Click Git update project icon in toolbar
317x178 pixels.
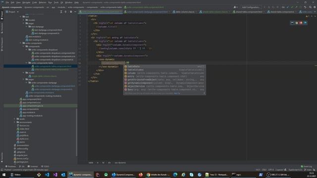click(288, 7)
